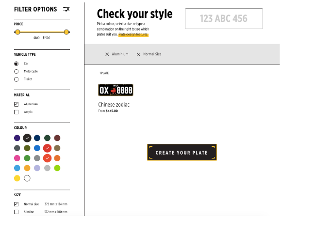Open the Plate design features link
Image resolution: width=315 pixels, height=232 pixels.
point(133,35)
